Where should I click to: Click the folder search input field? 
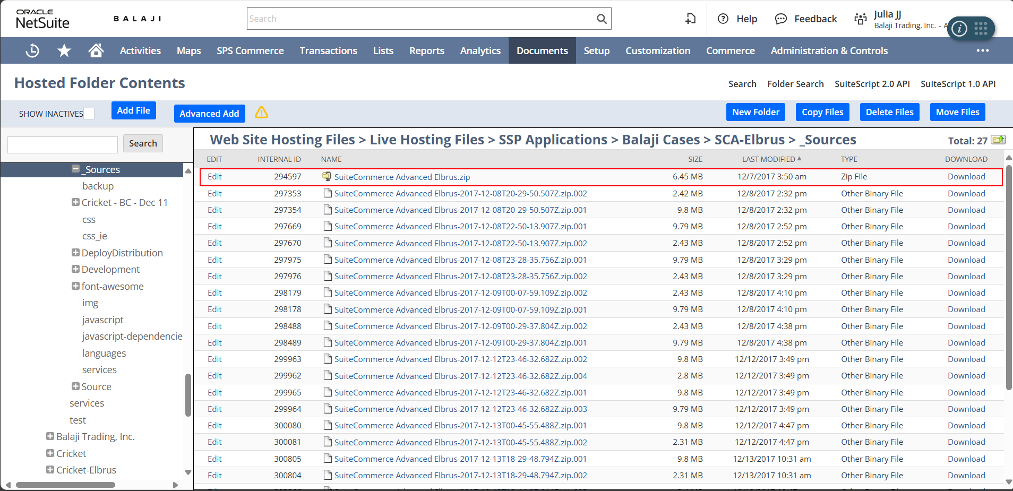pos(63,144)
